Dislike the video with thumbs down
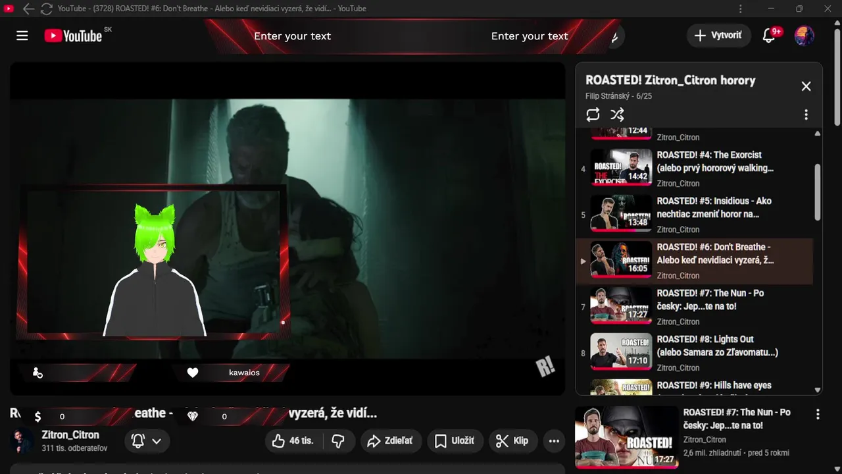Image resolution: width=842 pixels, height=474 pixels. 339,441
